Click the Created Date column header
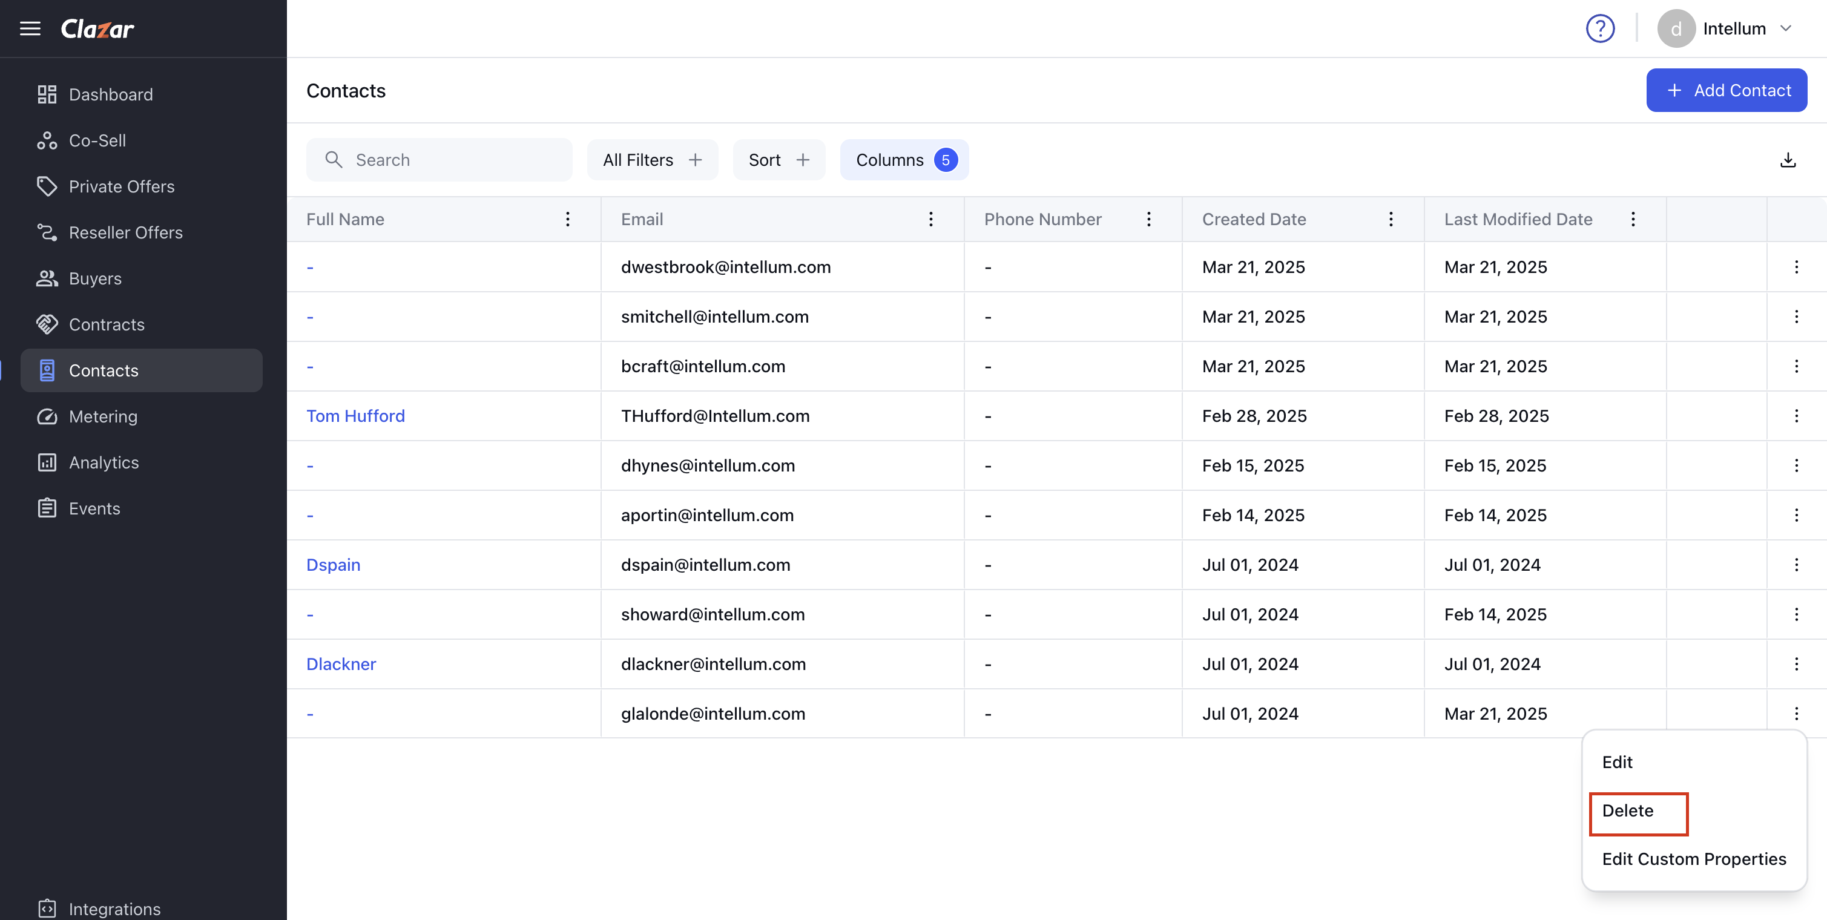1827x920 pixels. (1254, 219)
